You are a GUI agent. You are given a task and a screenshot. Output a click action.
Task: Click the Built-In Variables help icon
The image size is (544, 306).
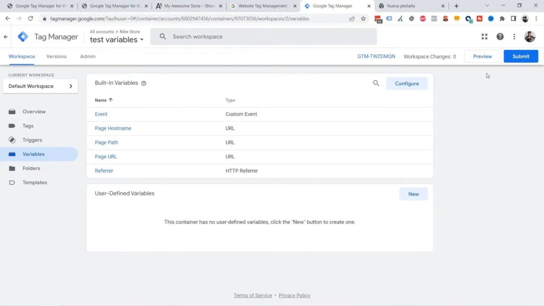coord(143,83)
